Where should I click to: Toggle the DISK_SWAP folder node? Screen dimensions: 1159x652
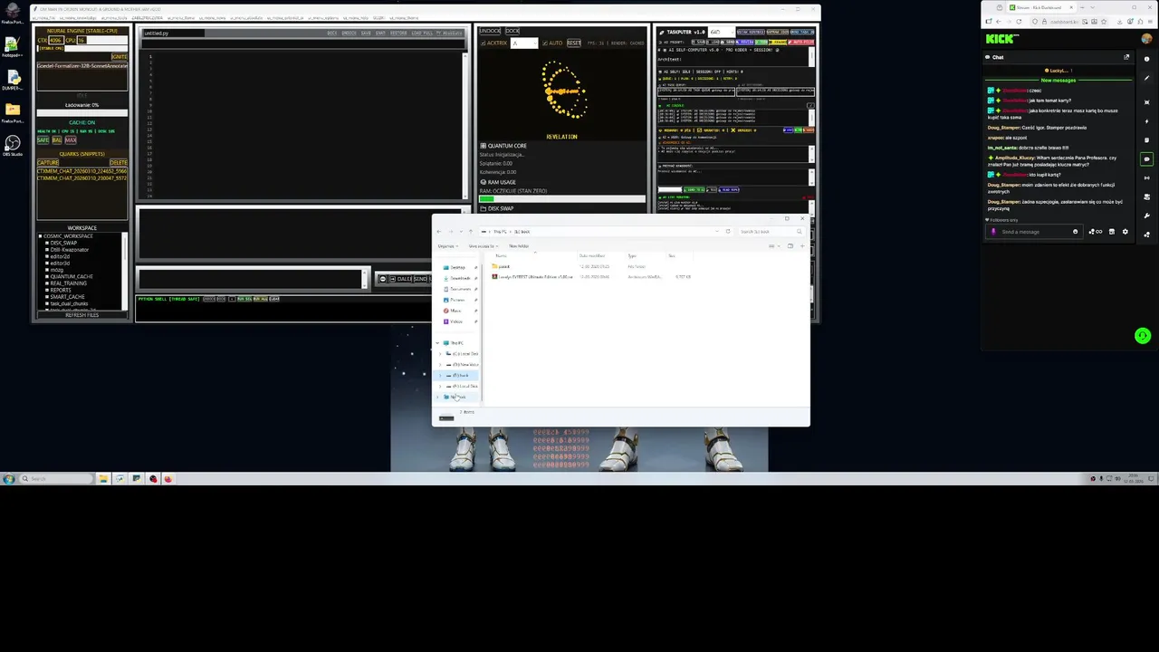(x=47, y=243)
